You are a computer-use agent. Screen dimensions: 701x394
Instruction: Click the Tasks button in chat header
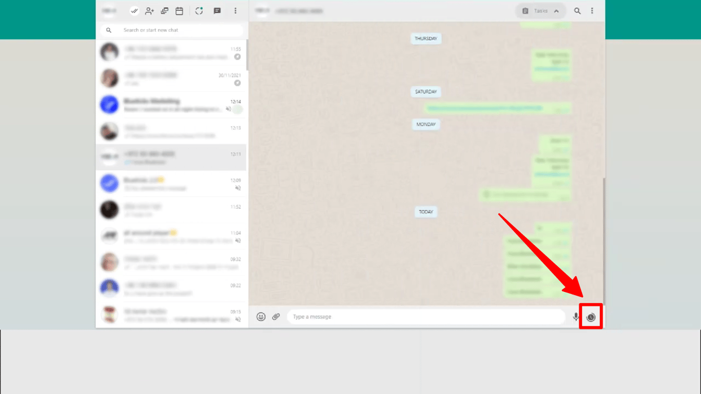click(x=540, y=10)
